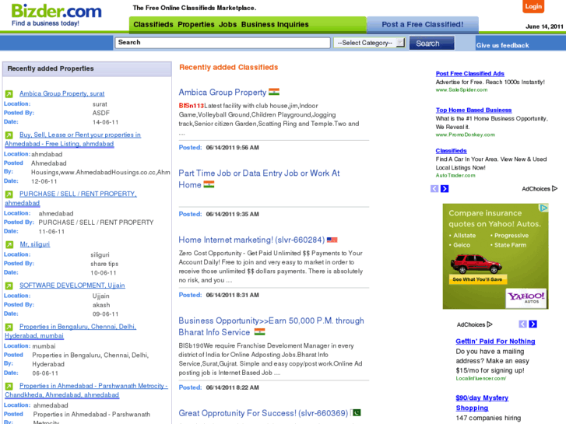Click ad info icon on Yahoo Autos banner
Viewport: 566px width, 424px height.
click(x=543, y=208)
